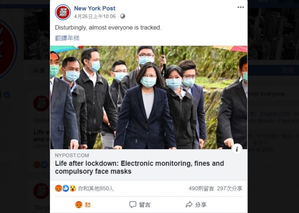The height and width of the screenshot is (213, 299).
Task: Click the wow face reaction icon
Action: (x=73, y=188)
